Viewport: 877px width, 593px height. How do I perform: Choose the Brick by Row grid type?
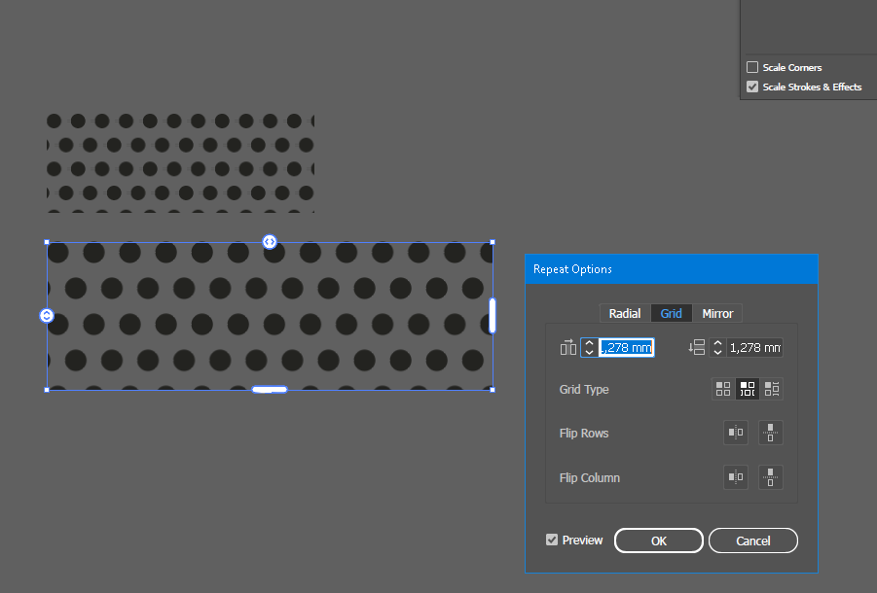[x=748, y=389]
